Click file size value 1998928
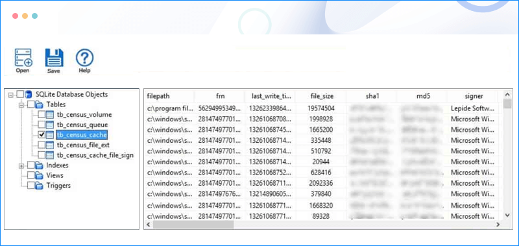The height and width of the screenshot is (246, 519). pos(321,119)
